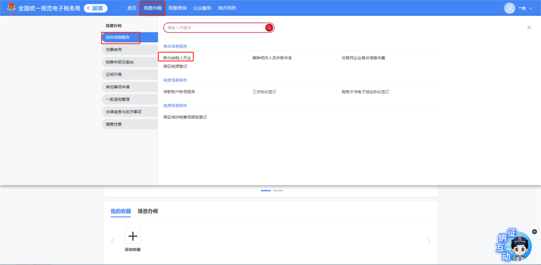Minimize the 征纳互动 floating widget
This screenshot has width=541, height=265.
coord(534,232)
